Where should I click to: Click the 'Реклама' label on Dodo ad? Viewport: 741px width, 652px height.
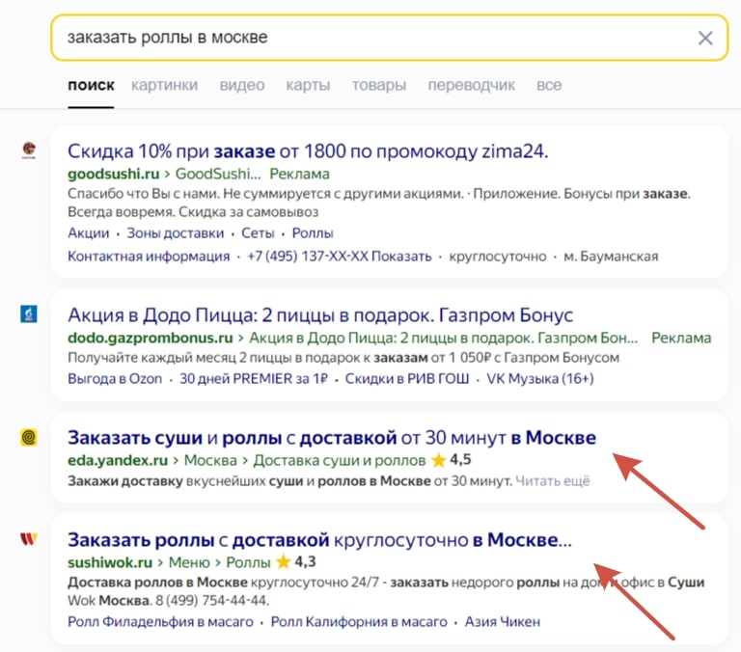pyautogui.click(x=681, y=338)
